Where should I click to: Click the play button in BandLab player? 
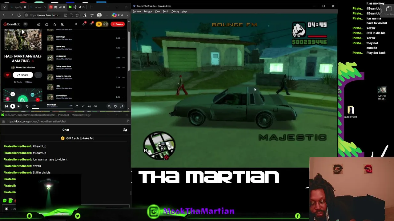pyautogui.click(x=13, y=106)
